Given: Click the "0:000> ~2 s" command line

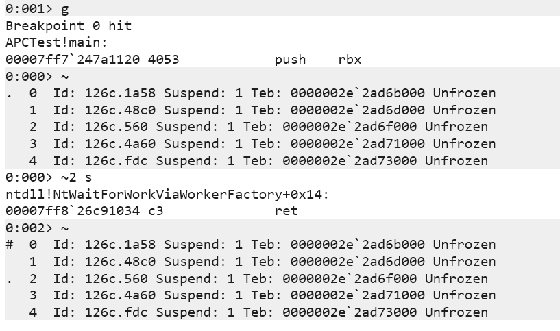Looking at the screenshot, I should (x=45, y=177).
